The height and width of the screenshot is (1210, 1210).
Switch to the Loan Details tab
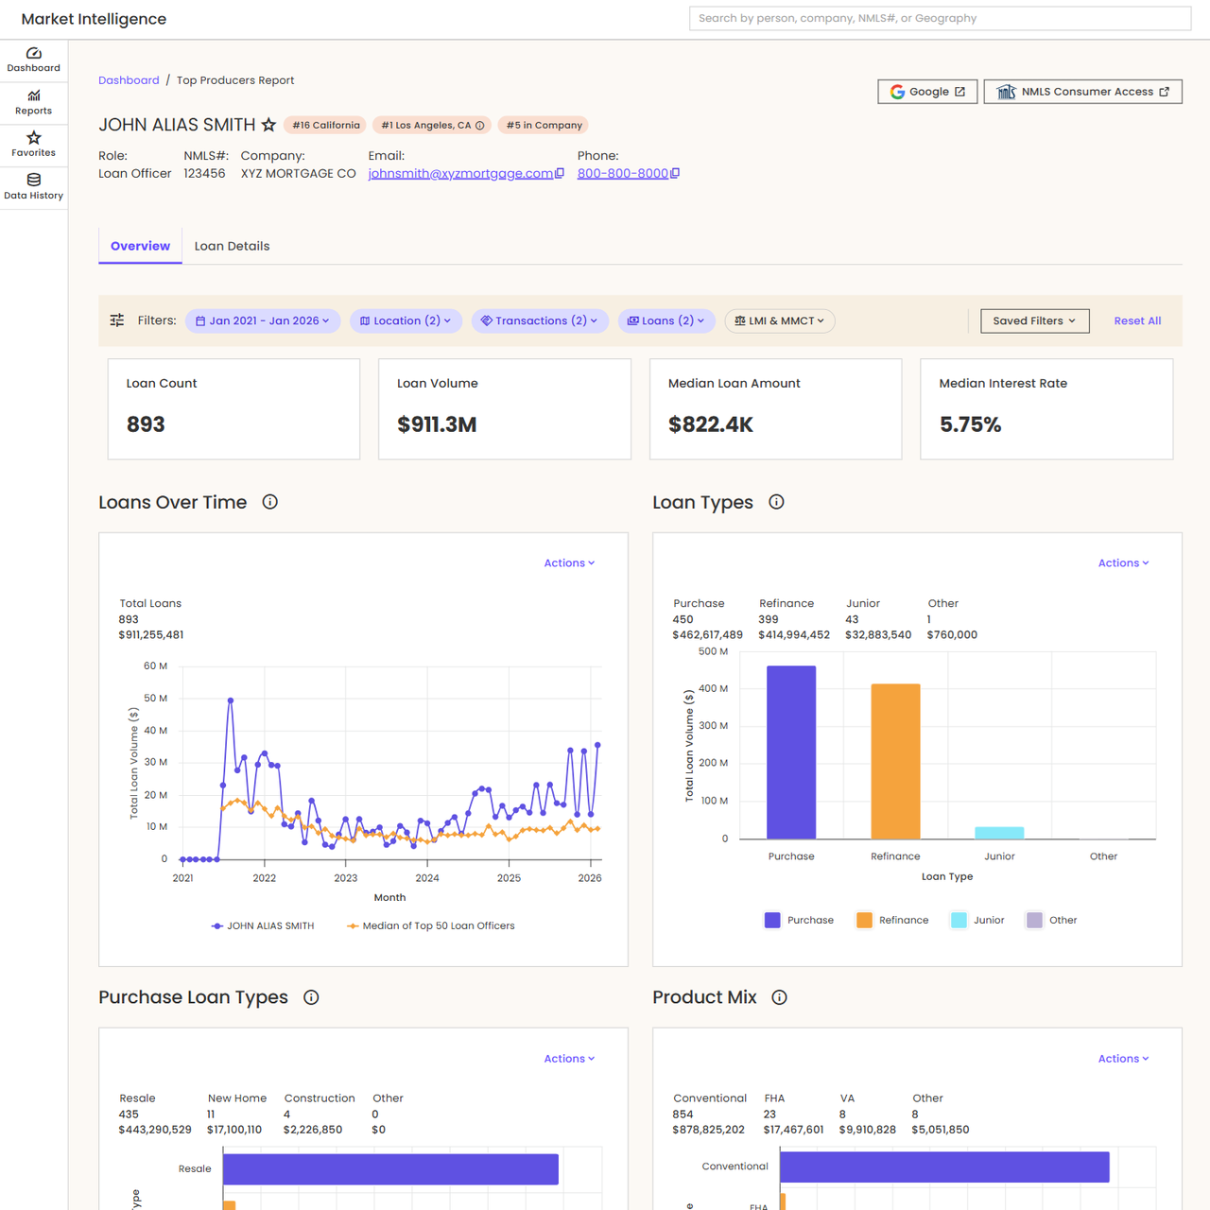232,246
